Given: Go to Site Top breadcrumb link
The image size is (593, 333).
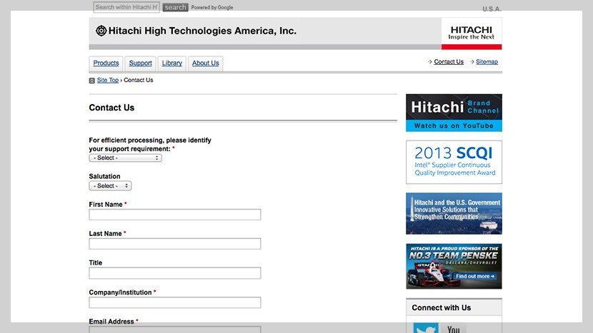Looking at the screenshot, I should pos(108,80).
